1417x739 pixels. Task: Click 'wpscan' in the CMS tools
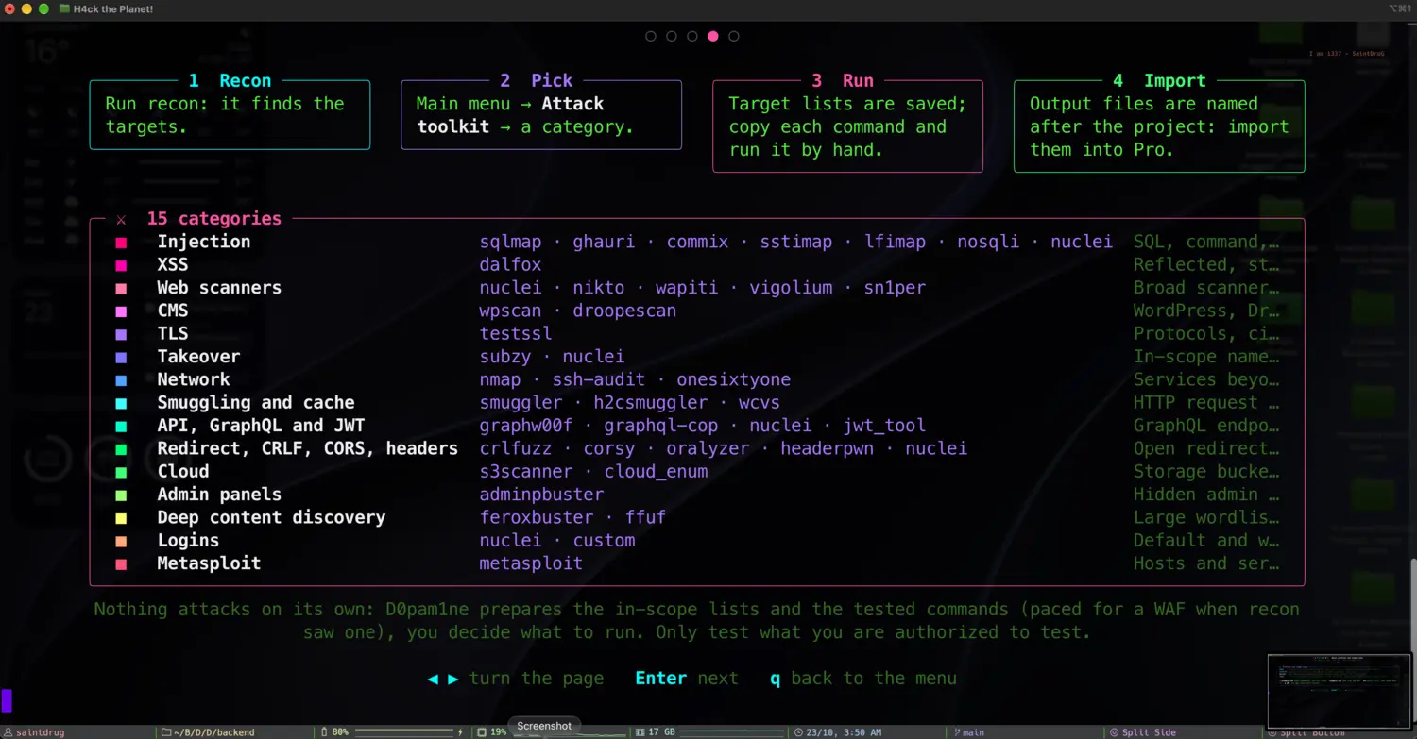pos(510,311)
